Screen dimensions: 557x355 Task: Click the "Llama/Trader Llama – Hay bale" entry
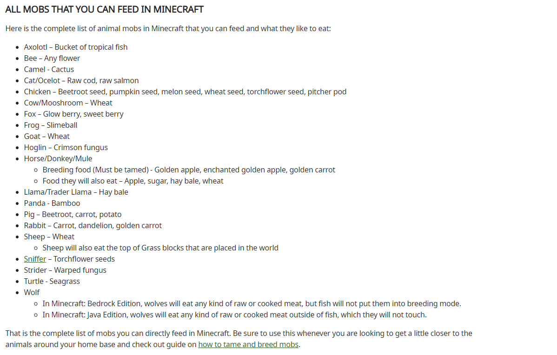pos(76,192)
